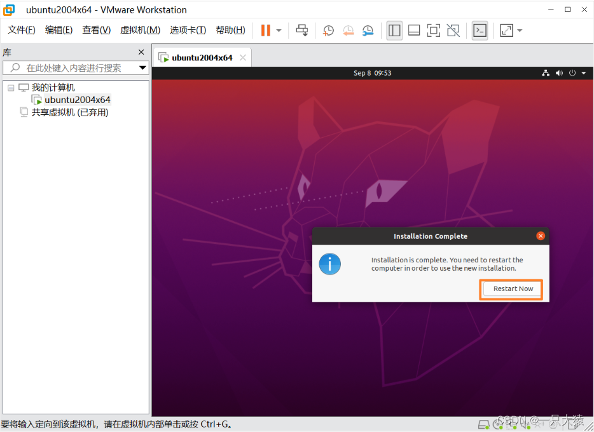The image size is (594, 432).
Task: Open the 编辑(E) menu
Action: point(59,30)
